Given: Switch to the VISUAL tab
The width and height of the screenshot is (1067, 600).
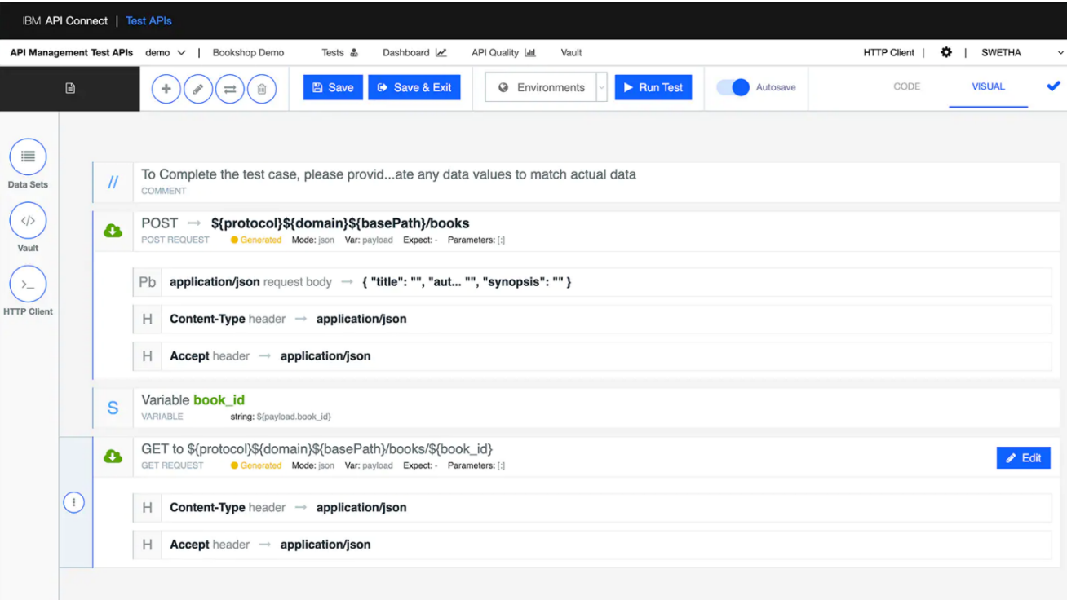Looking at the screenshot, I should point(988,86).
